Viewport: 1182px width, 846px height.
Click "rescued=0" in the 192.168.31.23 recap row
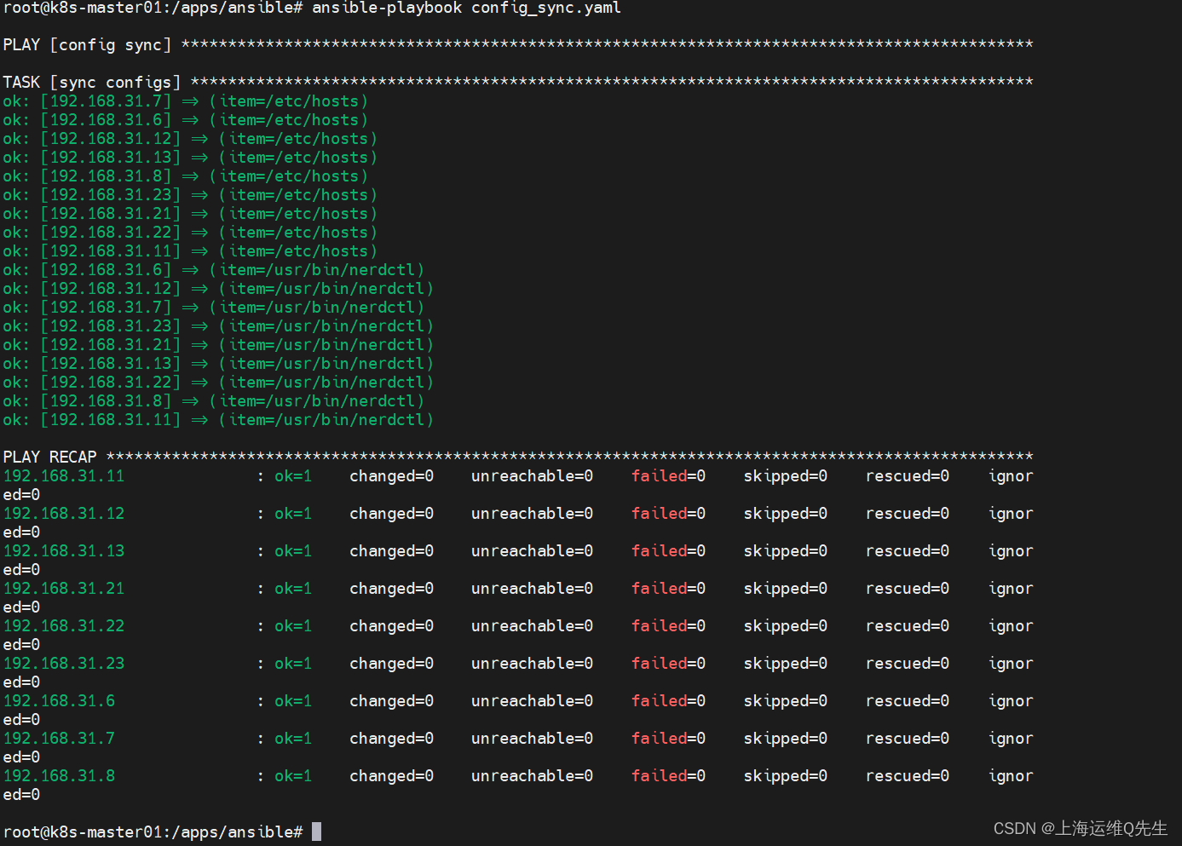pos(907,664)
